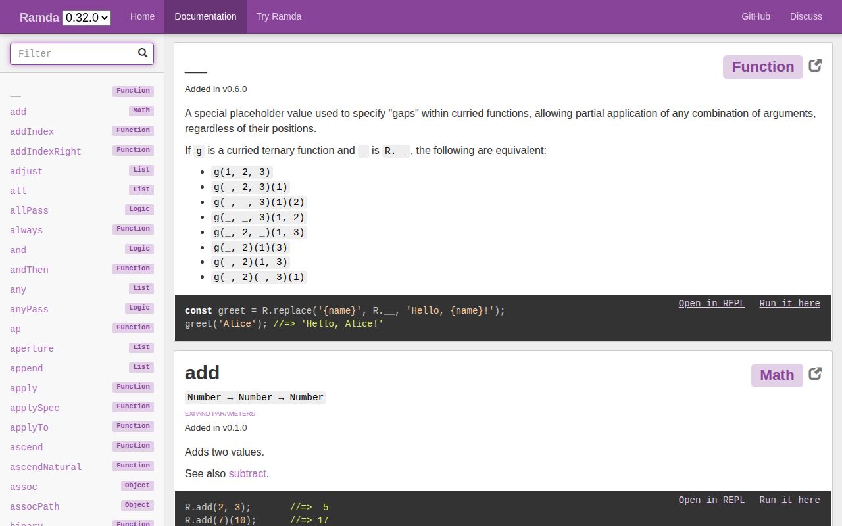Run the R.add example here
This screenshot has width=842, height=526.
(x=789, y=500)
